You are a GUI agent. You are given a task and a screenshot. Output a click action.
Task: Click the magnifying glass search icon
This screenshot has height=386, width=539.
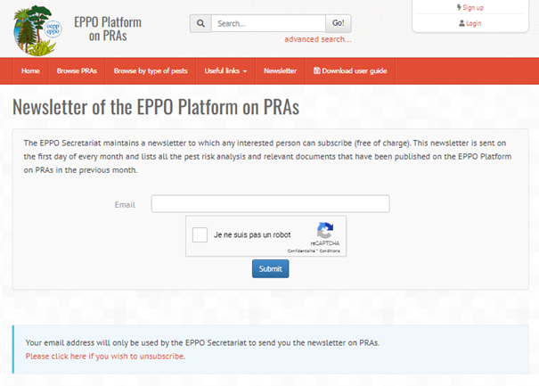coord(200,23)
